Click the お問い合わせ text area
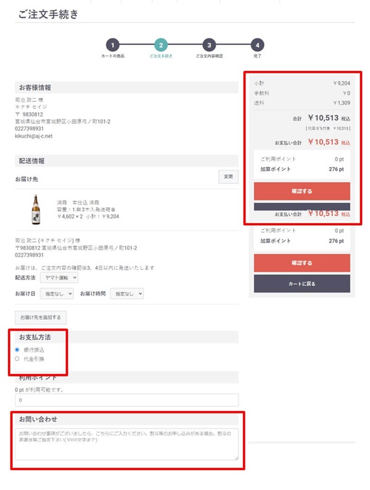Screen dimensions: 370x490 [x=126, y=443]
